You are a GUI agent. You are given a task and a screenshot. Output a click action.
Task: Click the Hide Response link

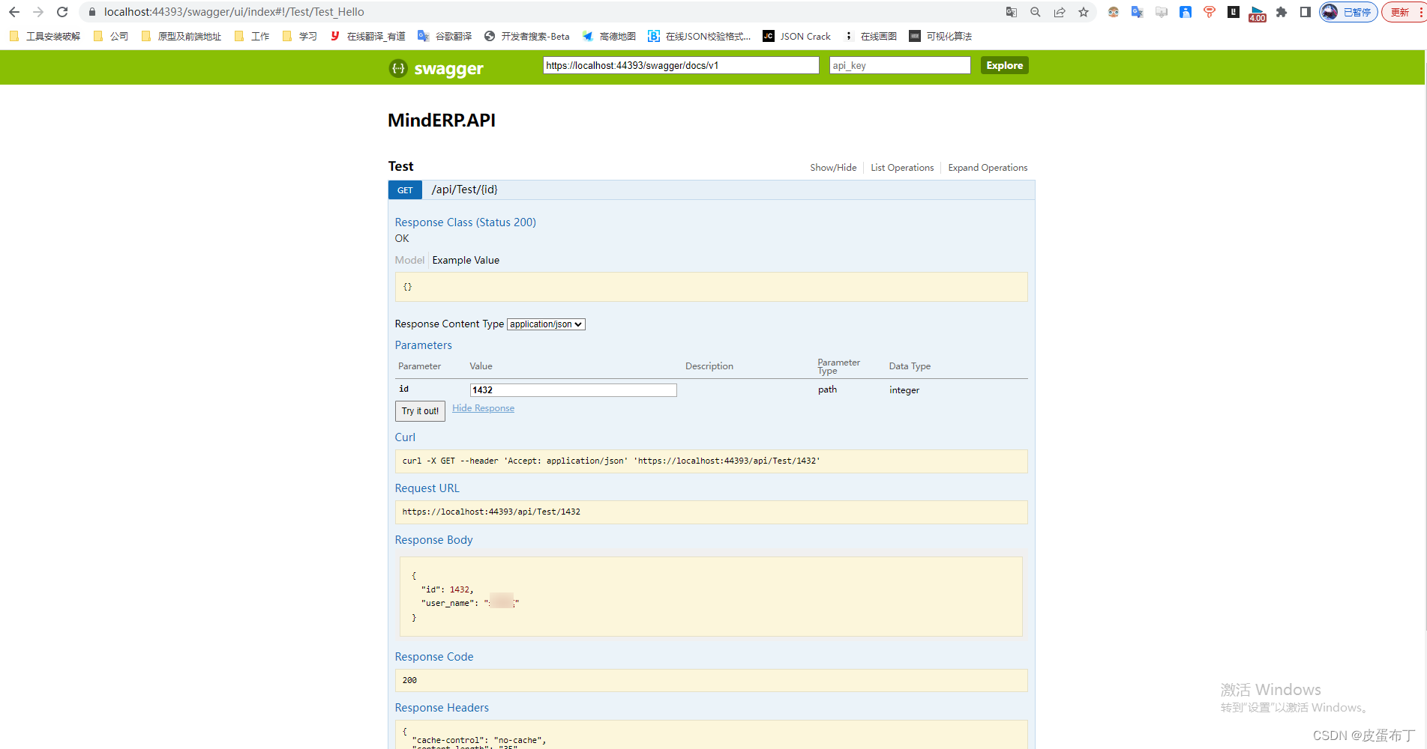click(x=483, y=408)
